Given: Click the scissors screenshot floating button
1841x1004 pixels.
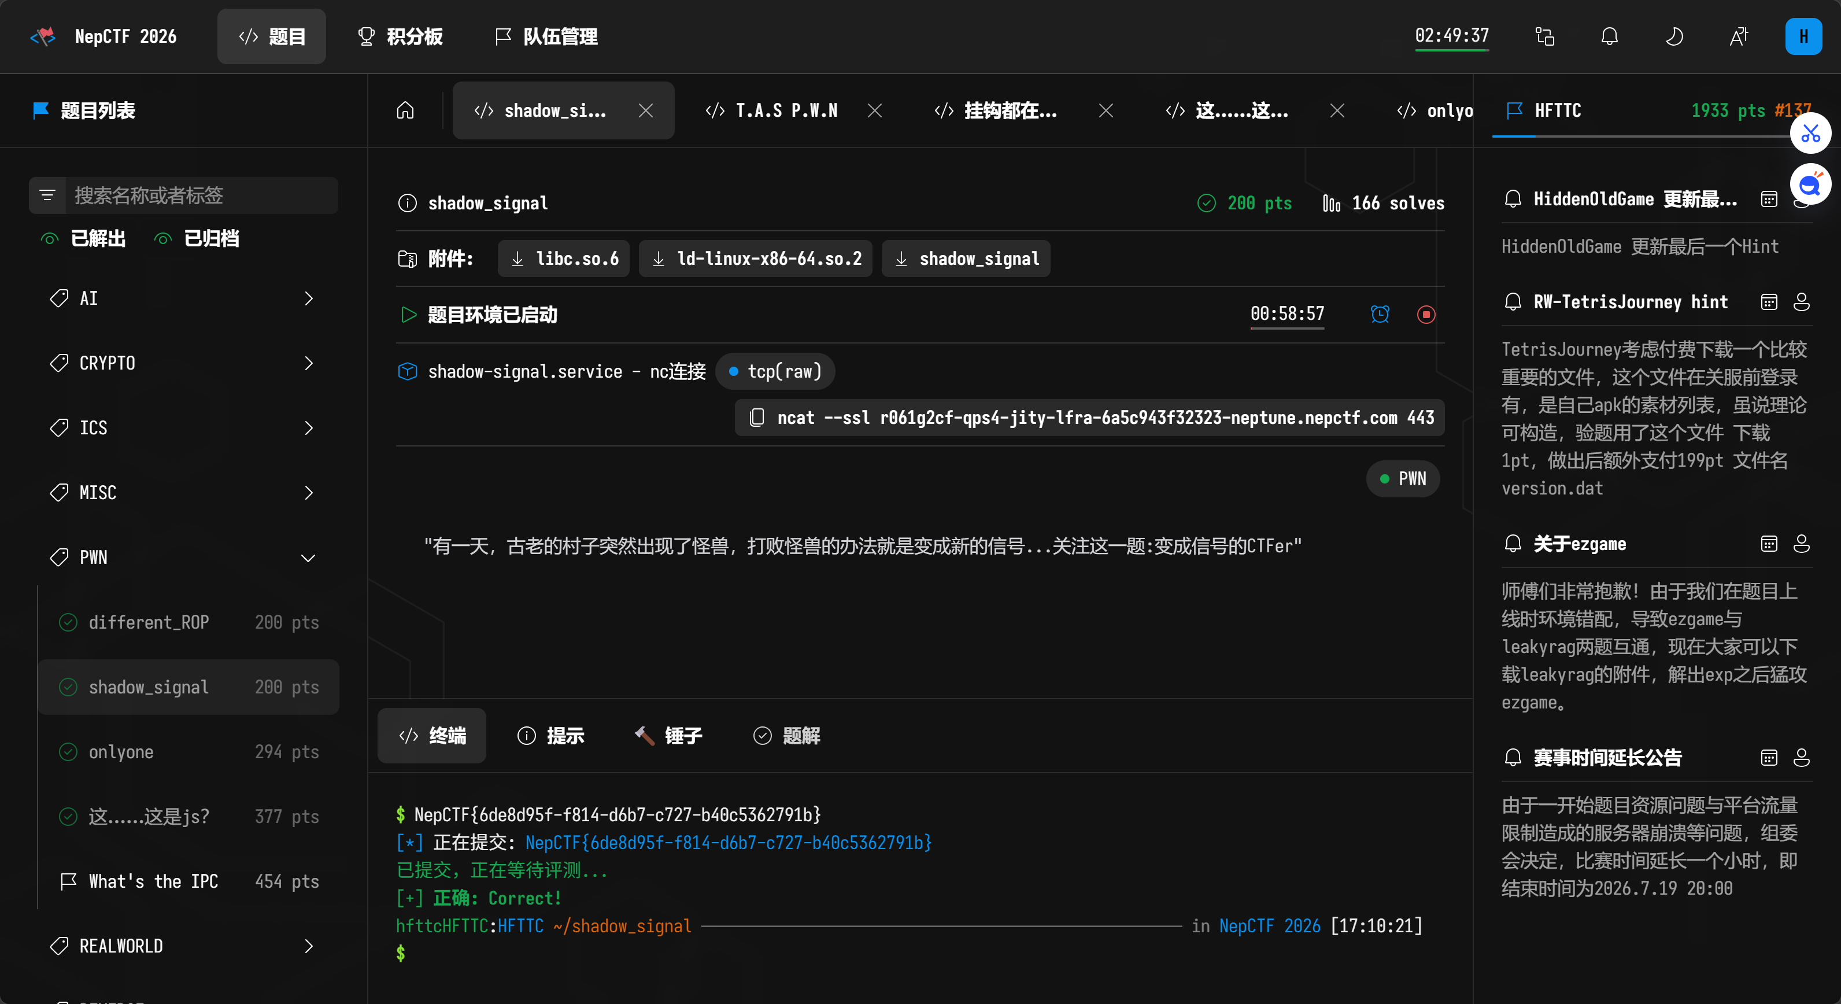Looking at the screenshot, I should point(1810,133).
